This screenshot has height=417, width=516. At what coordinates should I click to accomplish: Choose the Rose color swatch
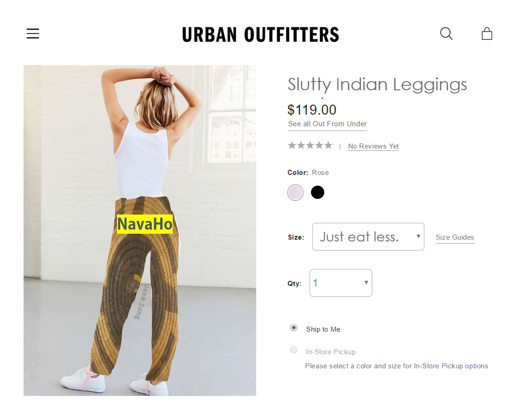295,192
